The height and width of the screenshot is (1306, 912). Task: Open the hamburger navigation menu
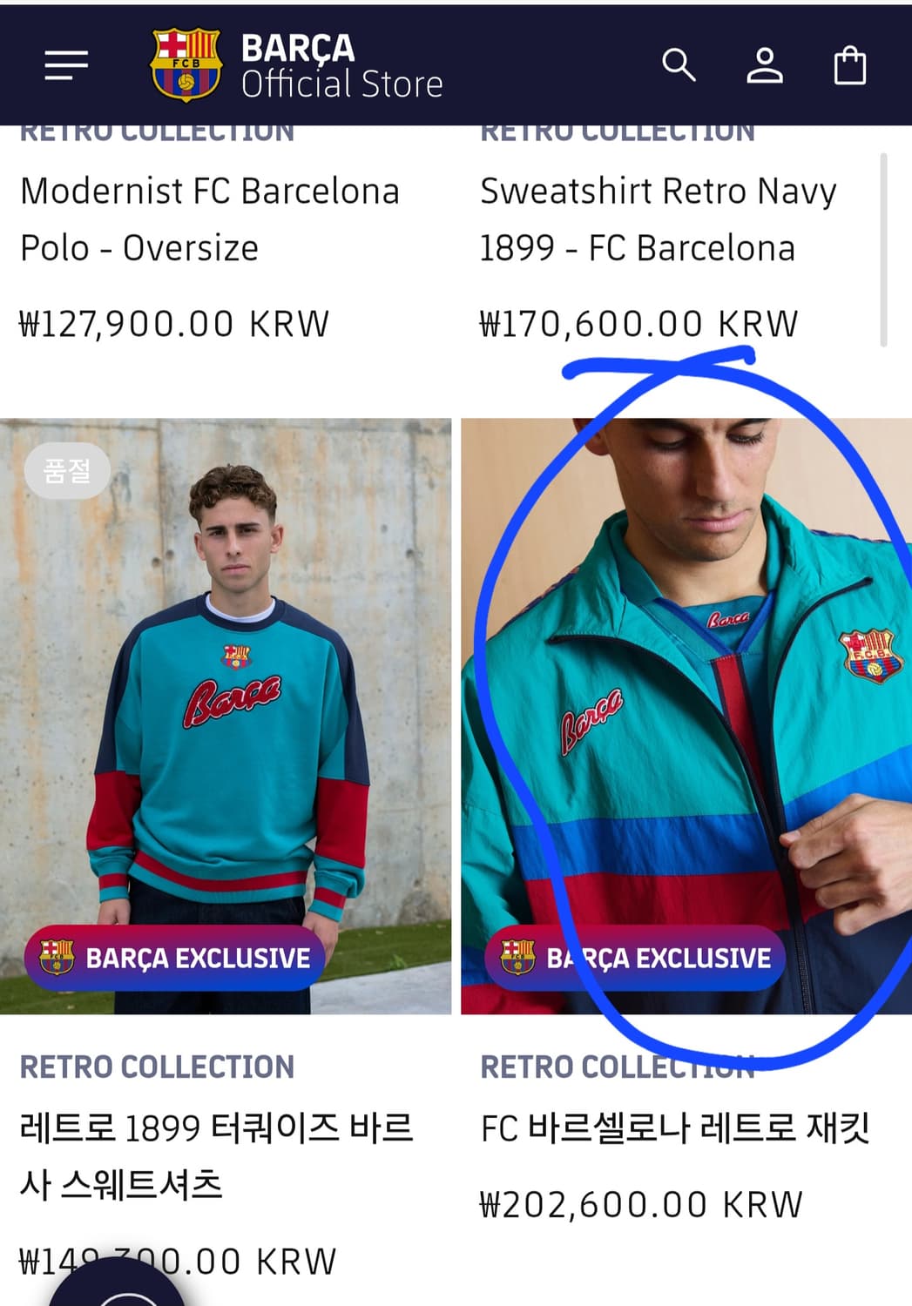coord(66,65)
